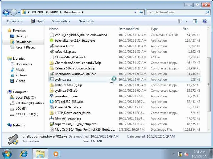This screenshot has width=213, height=159.
Task: Sort by the Size column header
Action: point(191,29)
